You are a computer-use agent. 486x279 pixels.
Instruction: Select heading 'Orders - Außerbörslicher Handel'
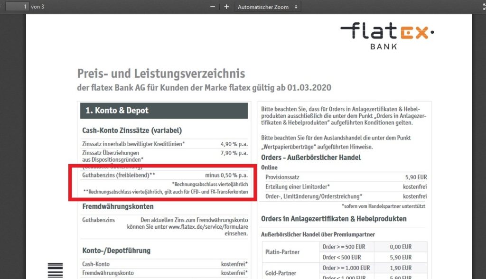[311, 158]
